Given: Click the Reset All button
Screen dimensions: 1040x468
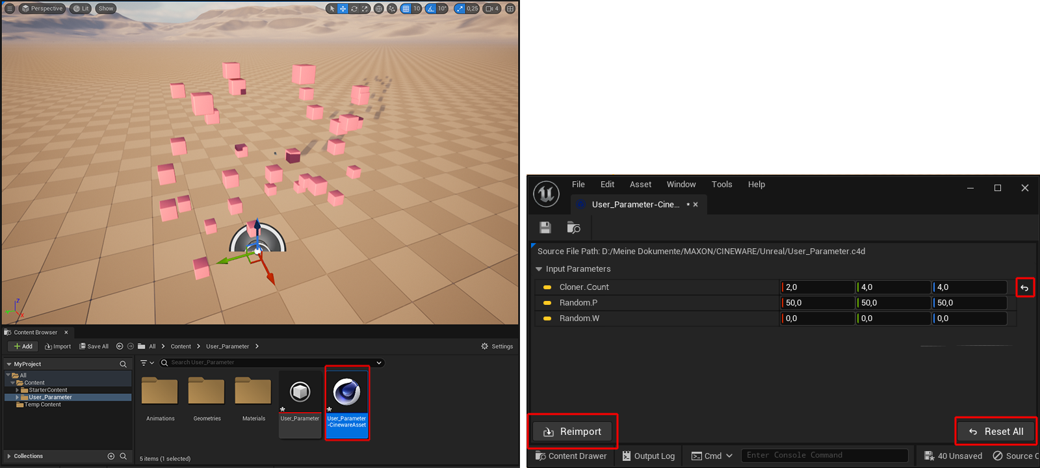Looking at the screenshot, I should pyautogui.click(x=996, y=432).
